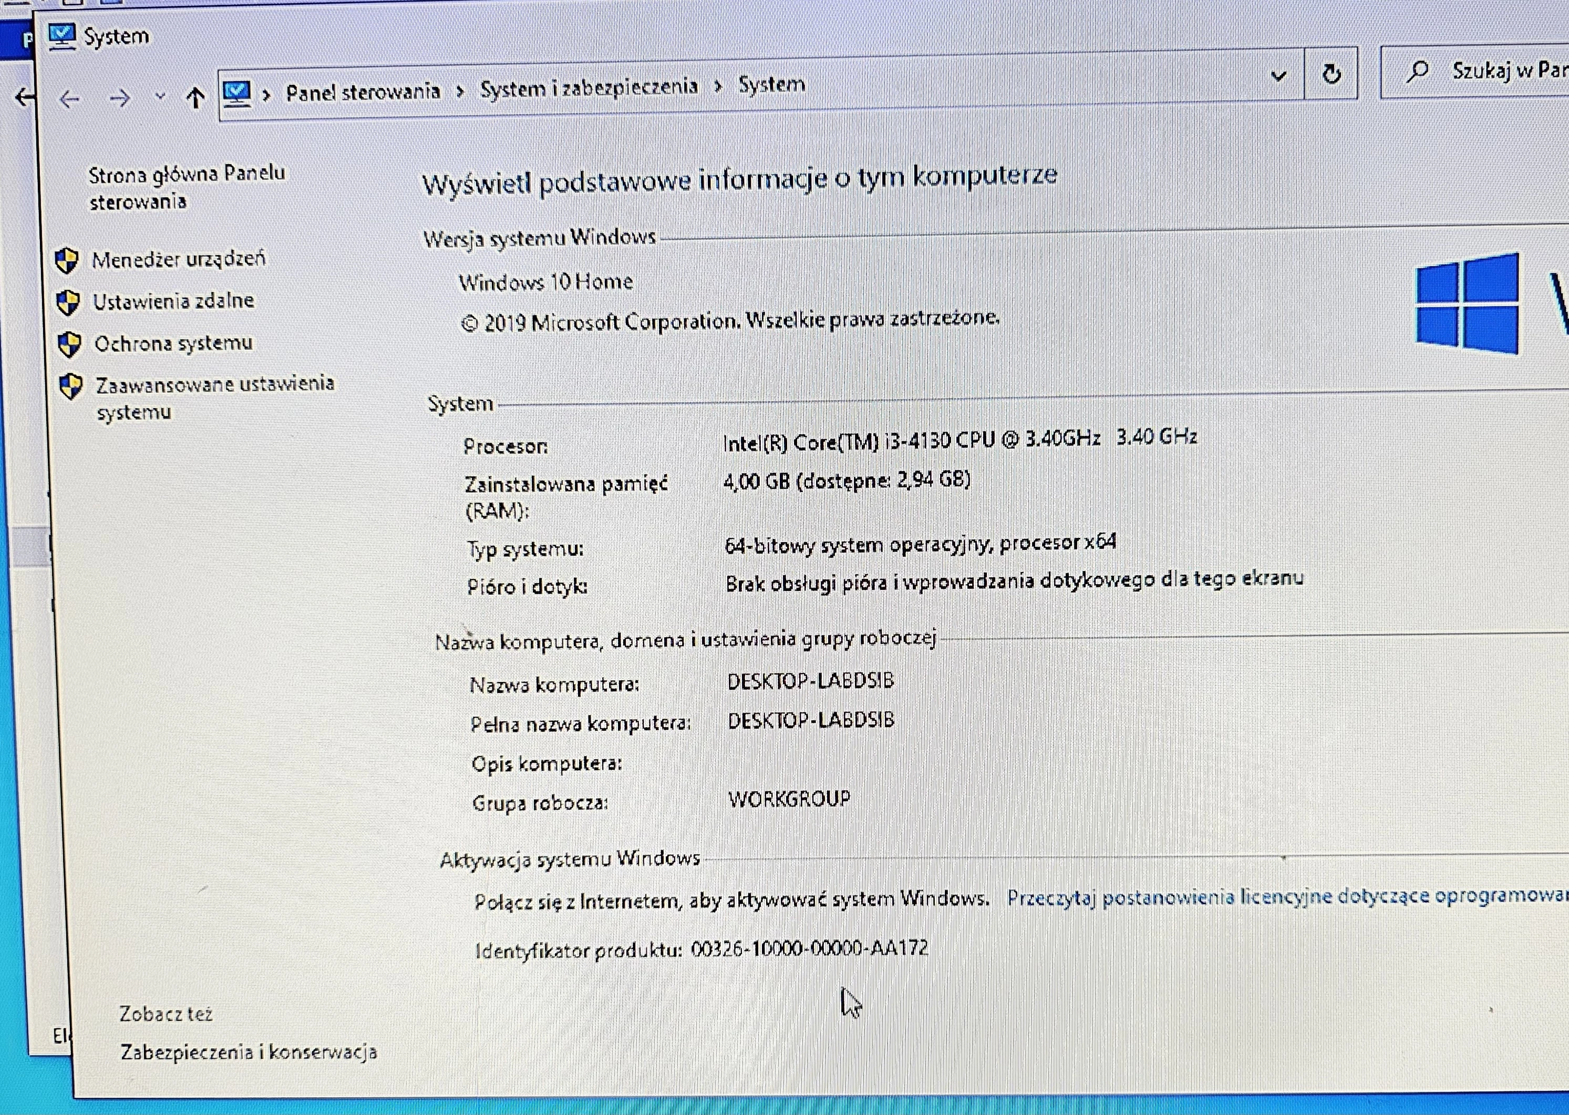
Task: Click the shield icon next to Ochrona systemu
Action: (70, 345)
